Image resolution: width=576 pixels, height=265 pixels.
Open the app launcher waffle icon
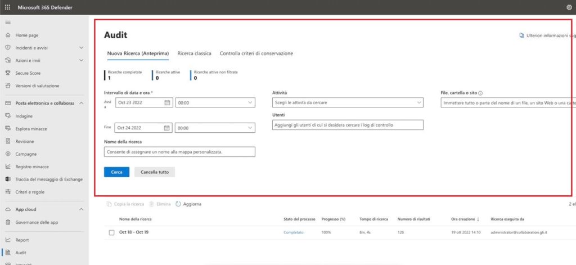(8, 7)
